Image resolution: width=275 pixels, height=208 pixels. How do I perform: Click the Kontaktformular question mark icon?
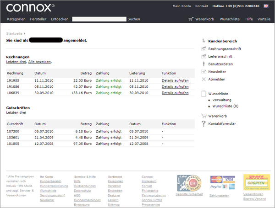(203, 123)
